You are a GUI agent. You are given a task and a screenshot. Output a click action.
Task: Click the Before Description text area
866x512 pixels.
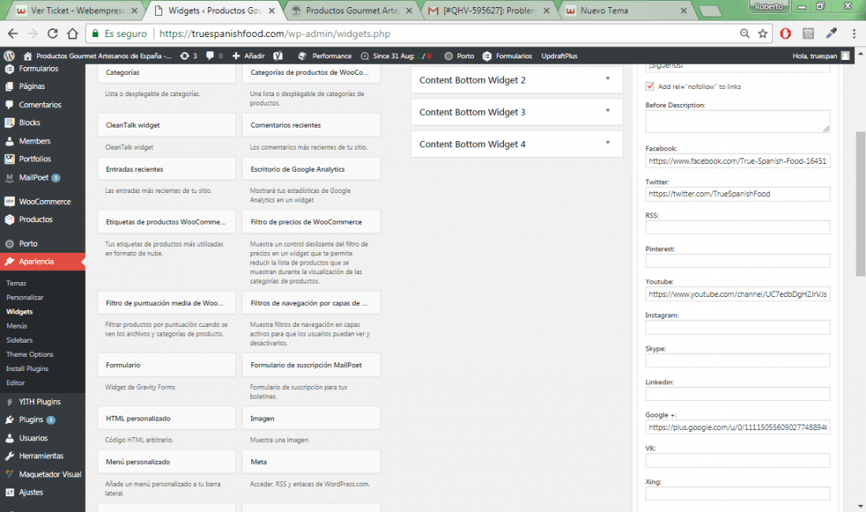click(738, 121)
